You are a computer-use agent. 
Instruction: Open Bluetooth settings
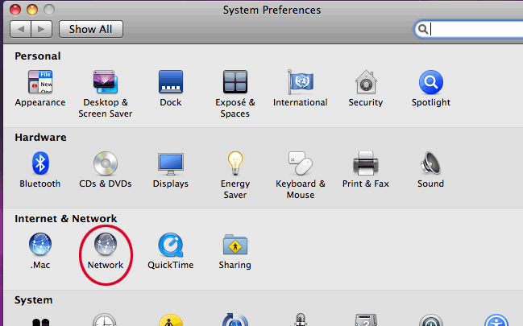click(x=40, y=164)
